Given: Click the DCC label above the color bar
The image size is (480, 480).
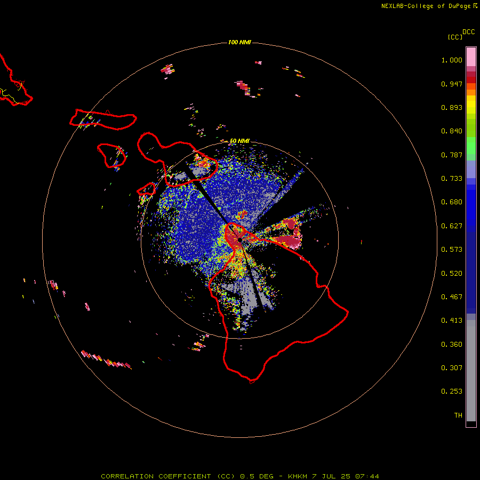Looking at the screenshot, I should pyautogui.click(x=469, y=32).
